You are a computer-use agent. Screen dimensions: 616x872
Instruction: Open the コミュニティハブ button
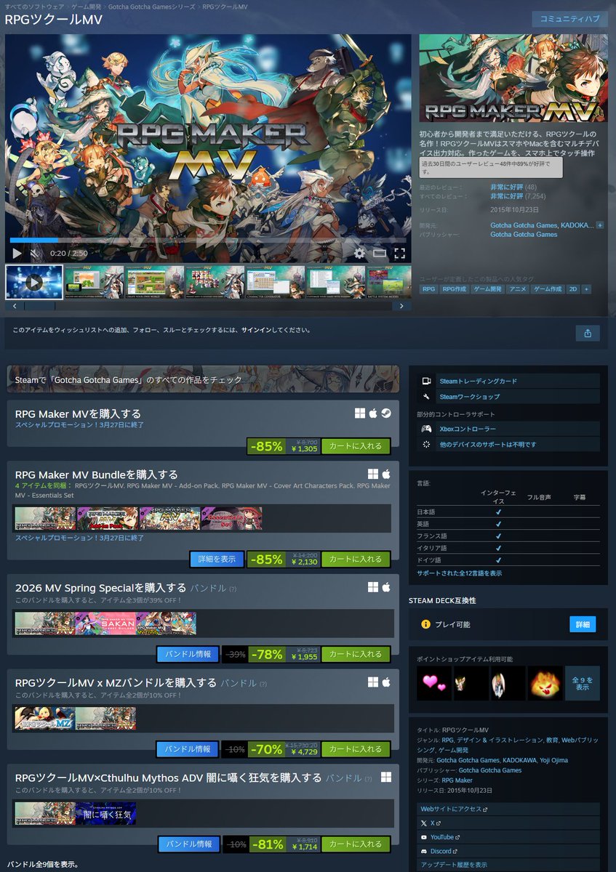click(x=569, y=19)
